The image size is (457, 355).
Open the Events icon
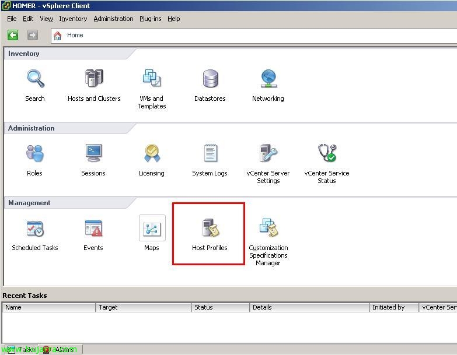click(93, 228)
